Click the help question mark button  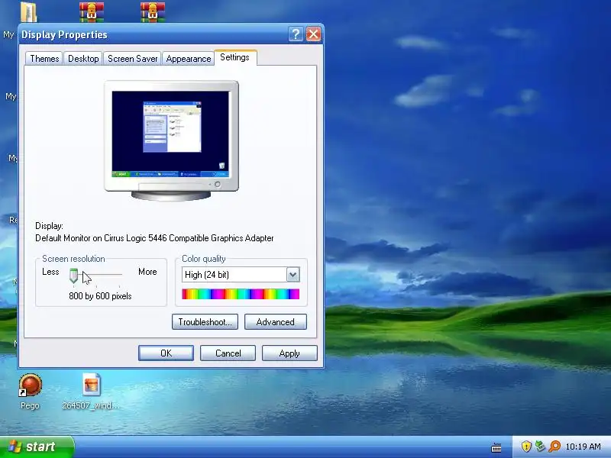point(296,34)
